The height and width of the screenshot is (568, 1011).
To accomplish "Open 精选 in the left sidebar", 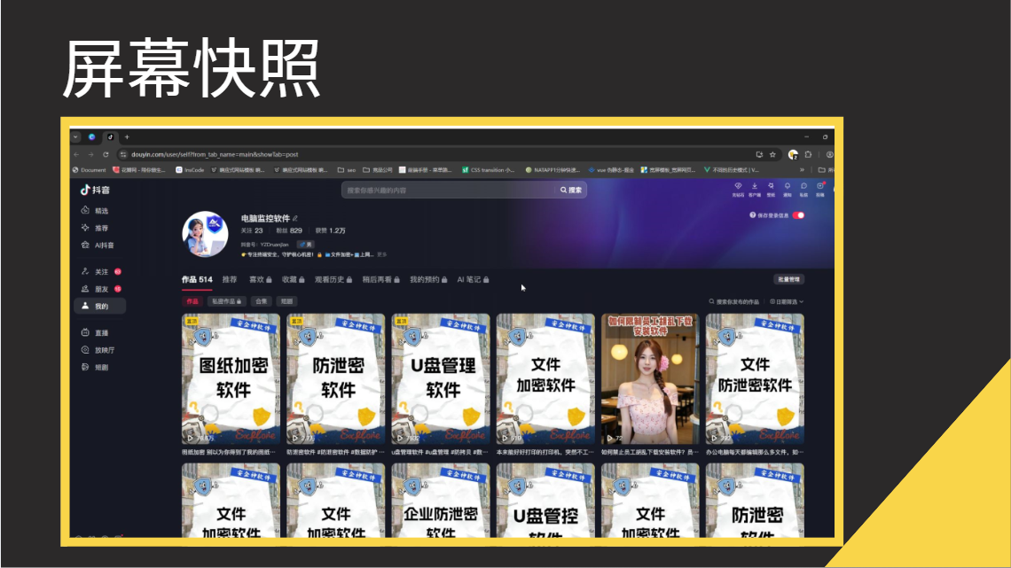I will coord(96,211).
